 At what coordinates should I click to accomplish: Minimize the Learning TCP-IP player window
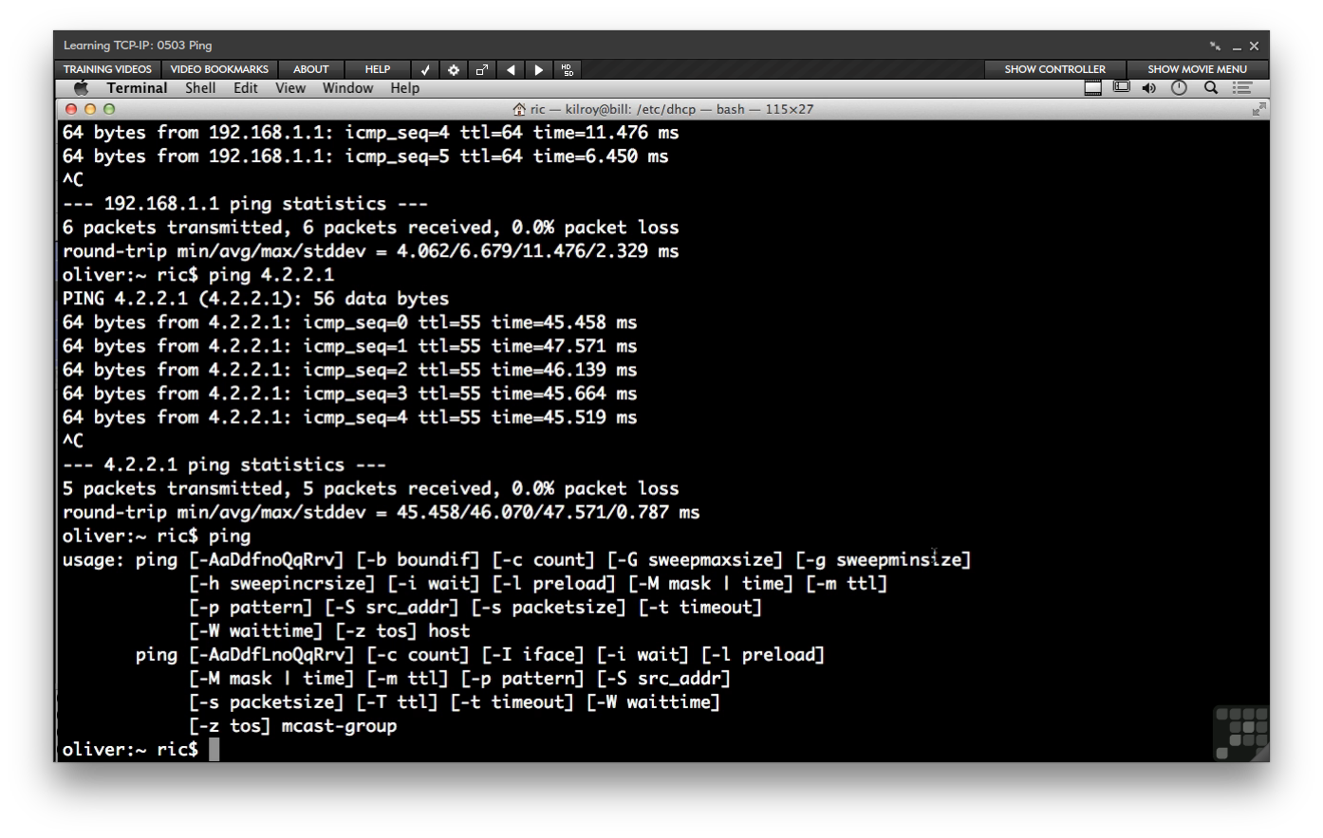(x=1237, y=46)
